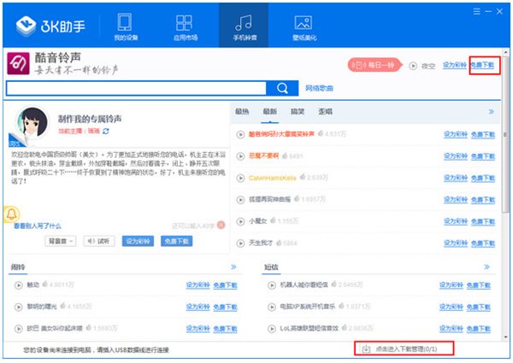This screenshot has height=363, width=513.
Task: Open the 我的设备 device section
Action: pos(126,27)
